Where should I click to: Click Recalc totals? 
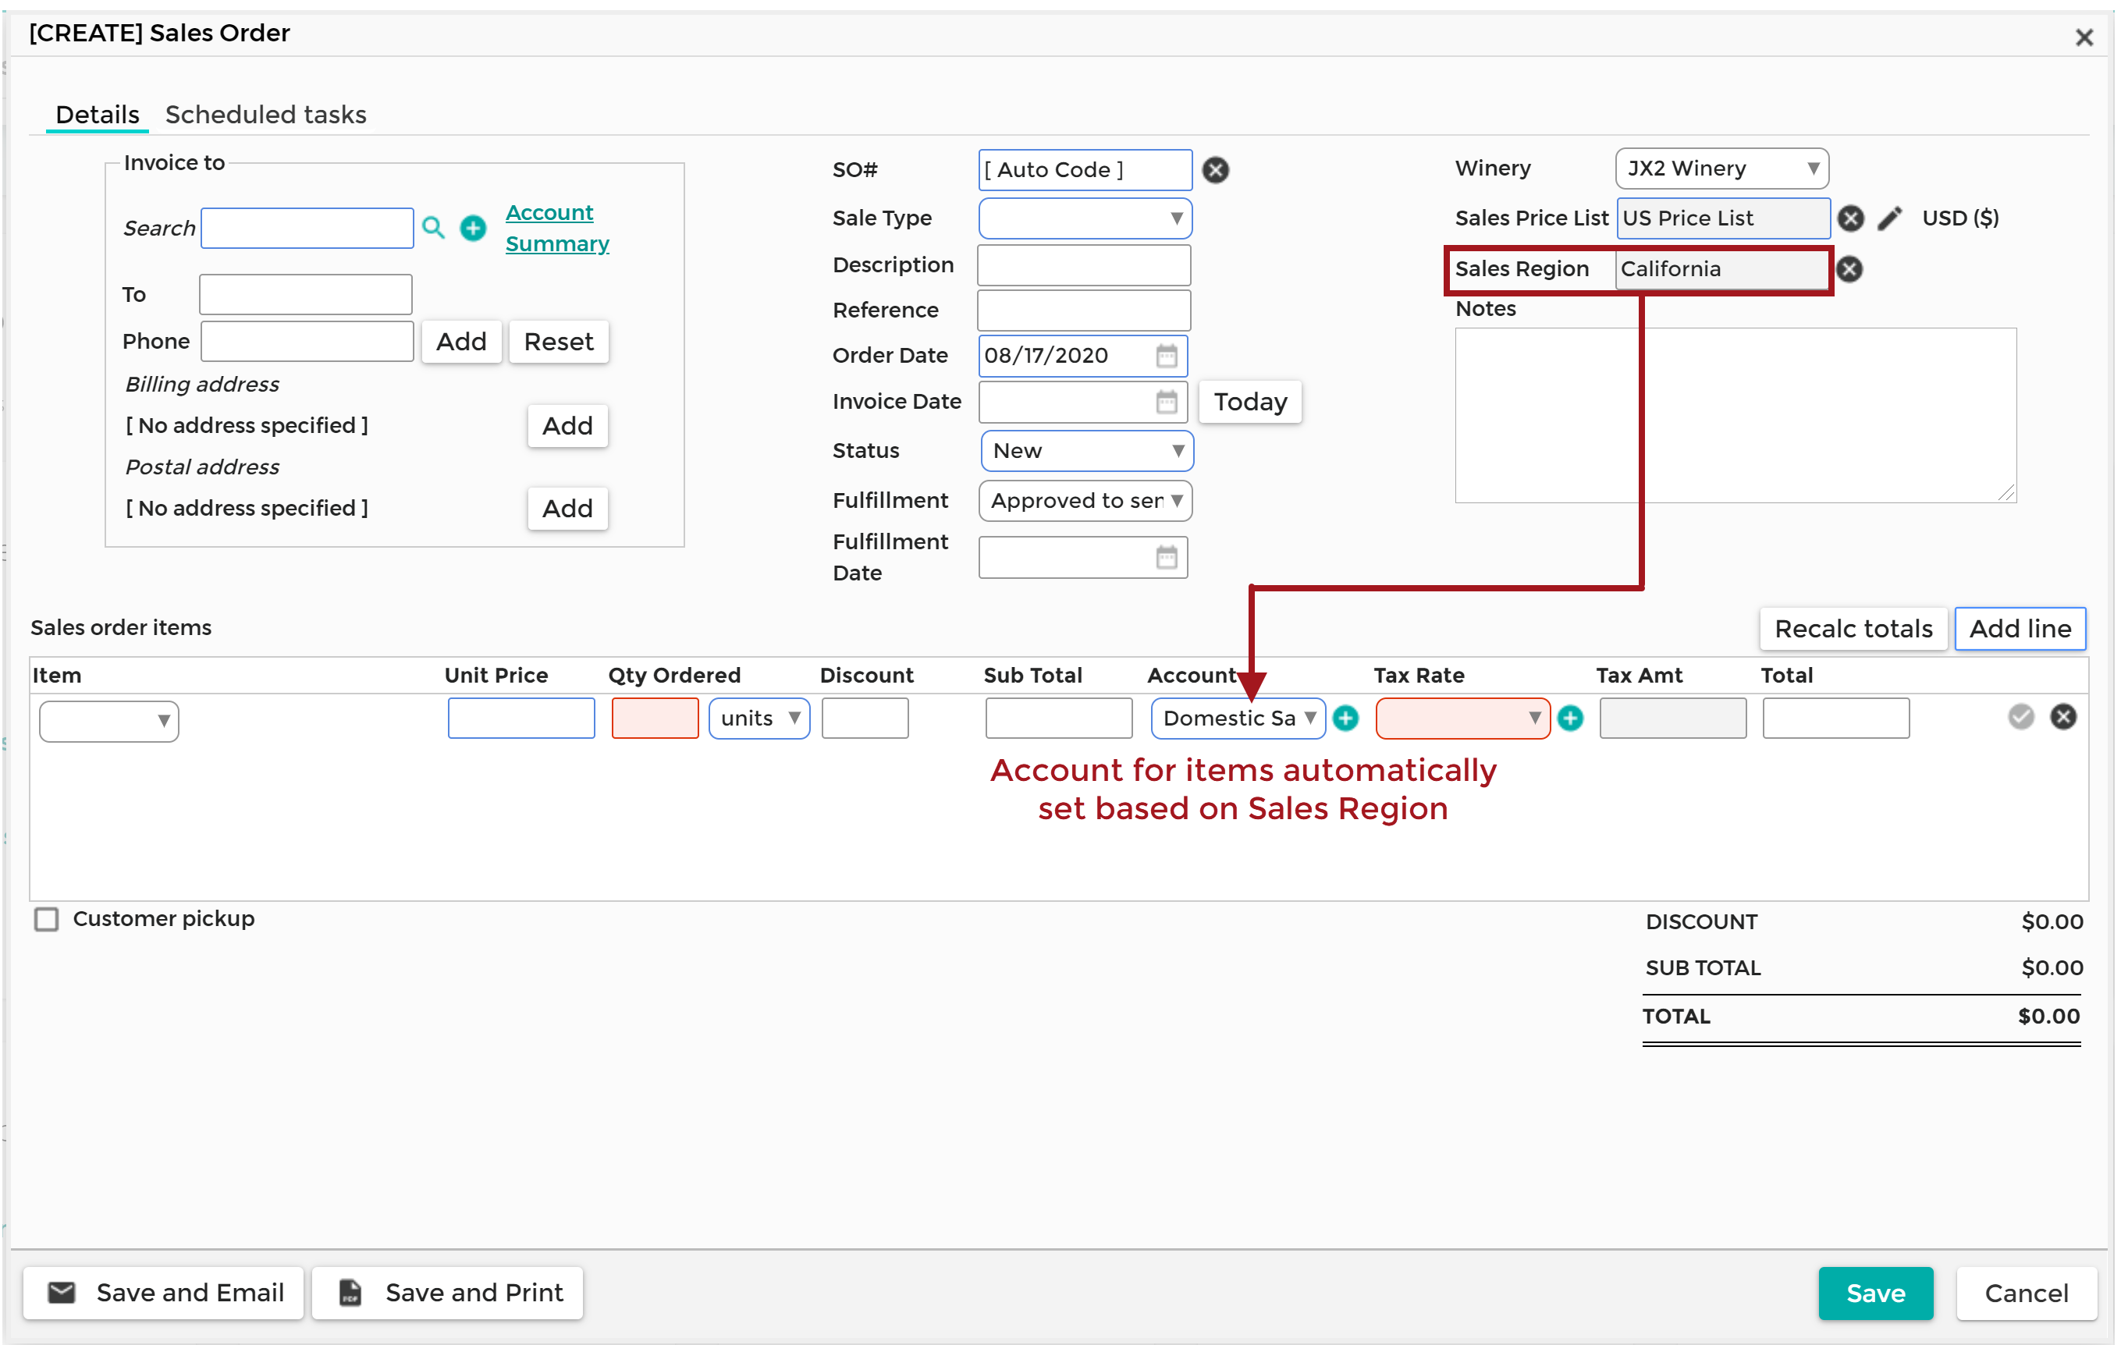[1853, 629]
